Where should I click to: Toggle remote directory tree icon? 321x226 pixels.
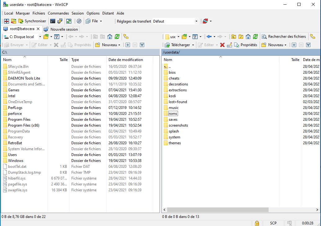(313, 37)
